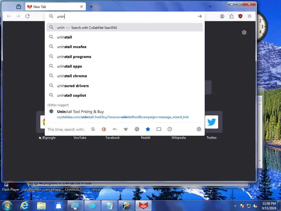Search this time with Wikipedia W icon

pos(126,129)
